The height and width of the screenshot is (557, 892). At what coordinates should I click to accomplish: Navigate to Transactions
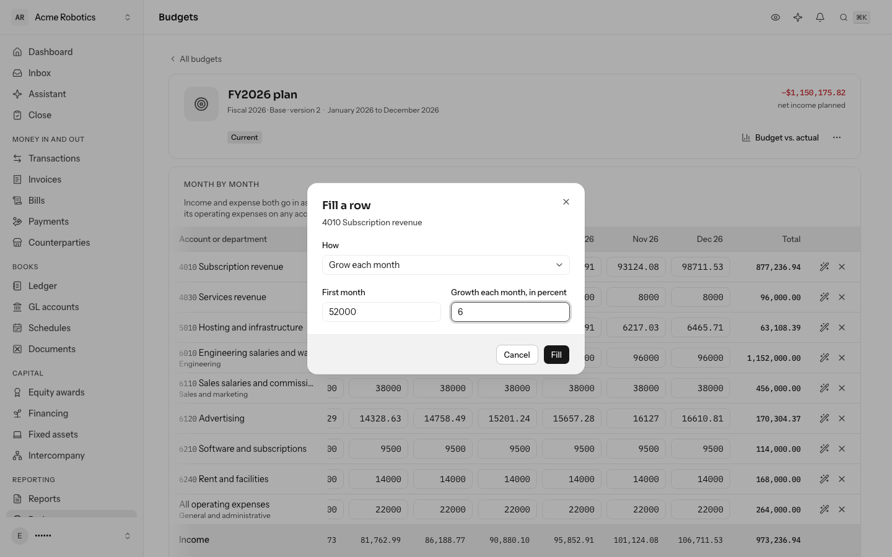[72, 158]
